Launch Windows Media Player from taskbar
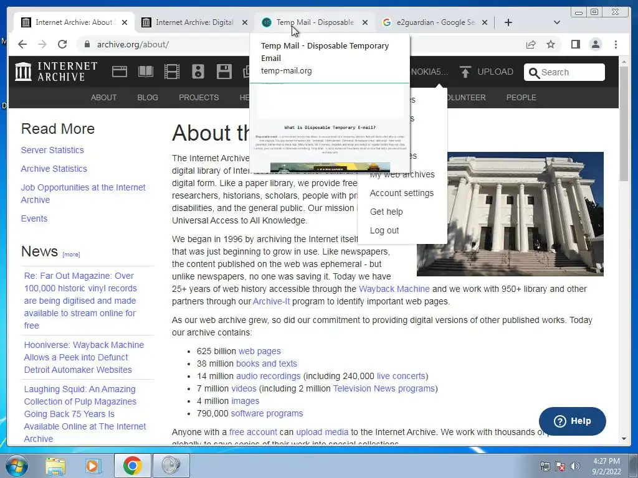Viewport: 638px width, 478px height. [93, 466]
